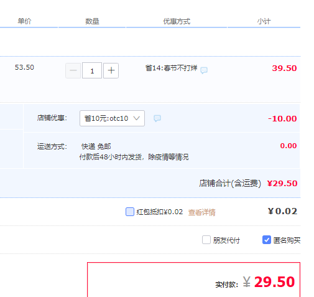Click the minus button to decrease quantity
The height and width of the screenshot is (297, 314).
(73, 70)
